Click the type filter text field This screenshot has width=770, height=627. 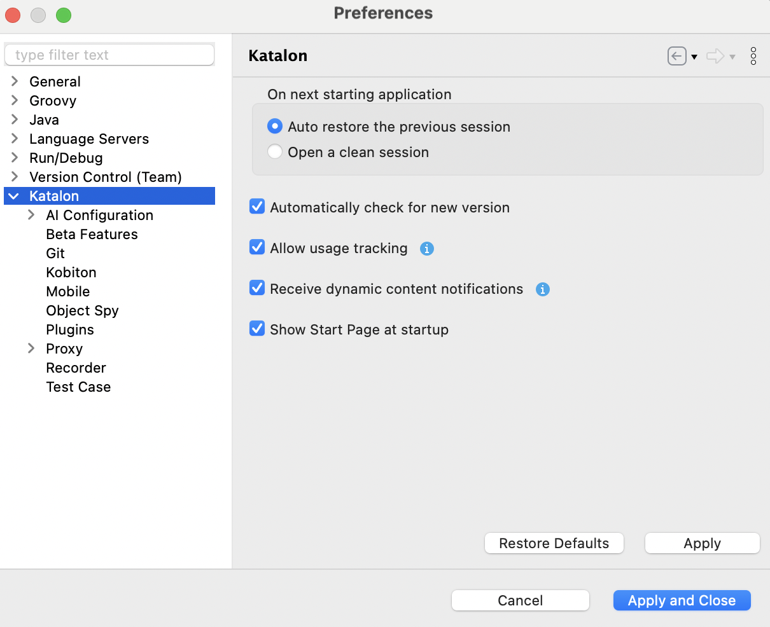[109, 55]
